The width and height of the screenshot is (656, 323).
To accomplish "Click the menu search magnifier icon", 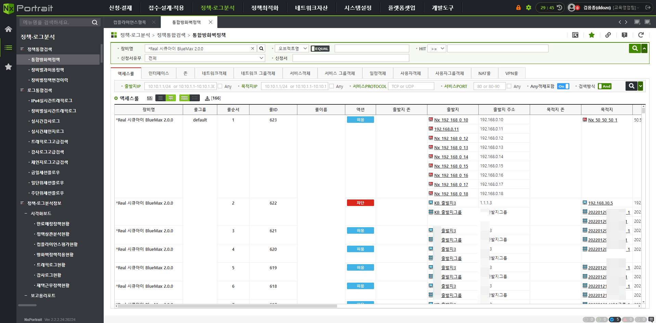I will 95,22.
